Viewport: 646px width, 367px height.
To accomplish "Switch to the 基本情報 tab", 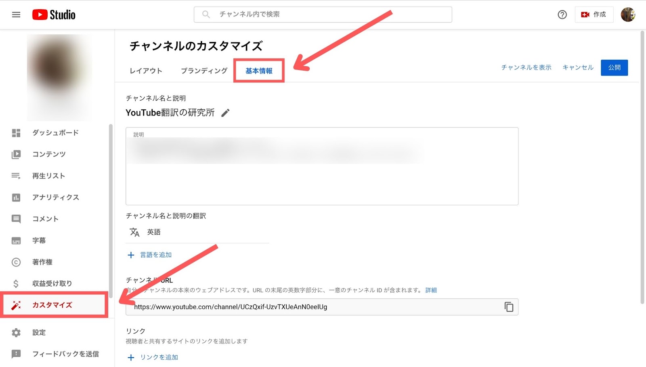I will coord(259,71).
